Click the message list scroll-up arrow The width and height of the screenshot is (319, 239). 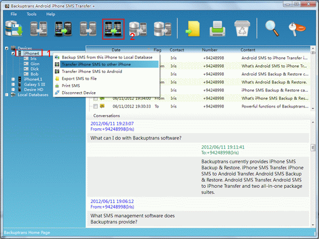point(313,48)
